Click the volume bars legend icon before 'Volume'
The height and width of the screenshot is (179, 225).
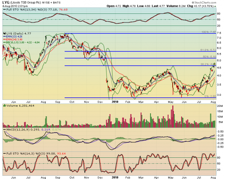click(x=4, y=106)
